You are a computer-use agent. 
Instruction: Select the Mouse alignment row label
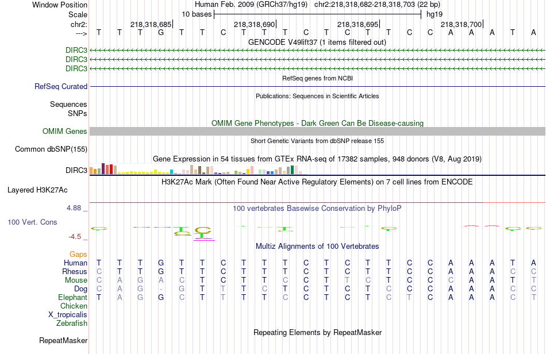[x=76, y=280]
